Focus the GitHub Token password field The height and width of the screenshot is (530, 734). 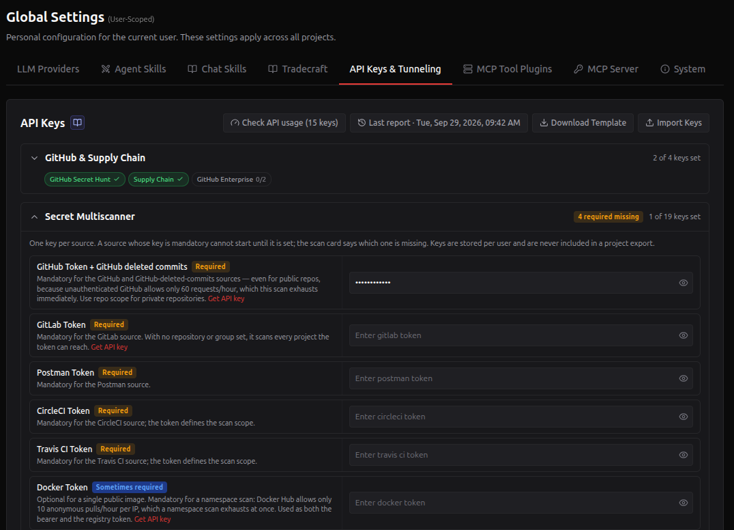pyautogui.click(x=520, y=283)
